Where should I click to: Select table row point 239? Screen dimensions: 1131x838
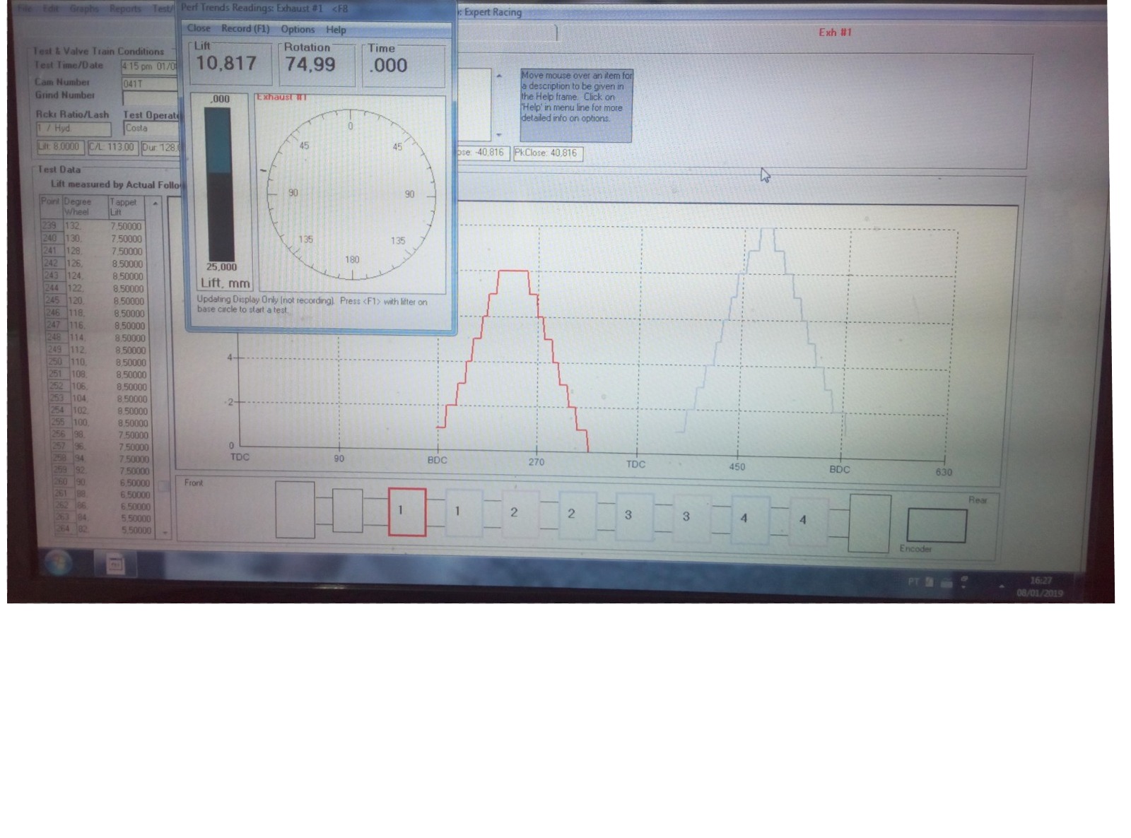pyautogui.click(x=93, y=226)
